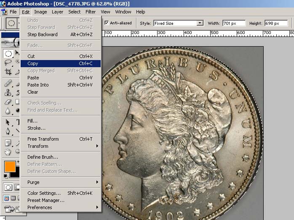This screenshot has width=294, height=220.
Task: Open the Image menu
Action: click(x=40, y=12)
